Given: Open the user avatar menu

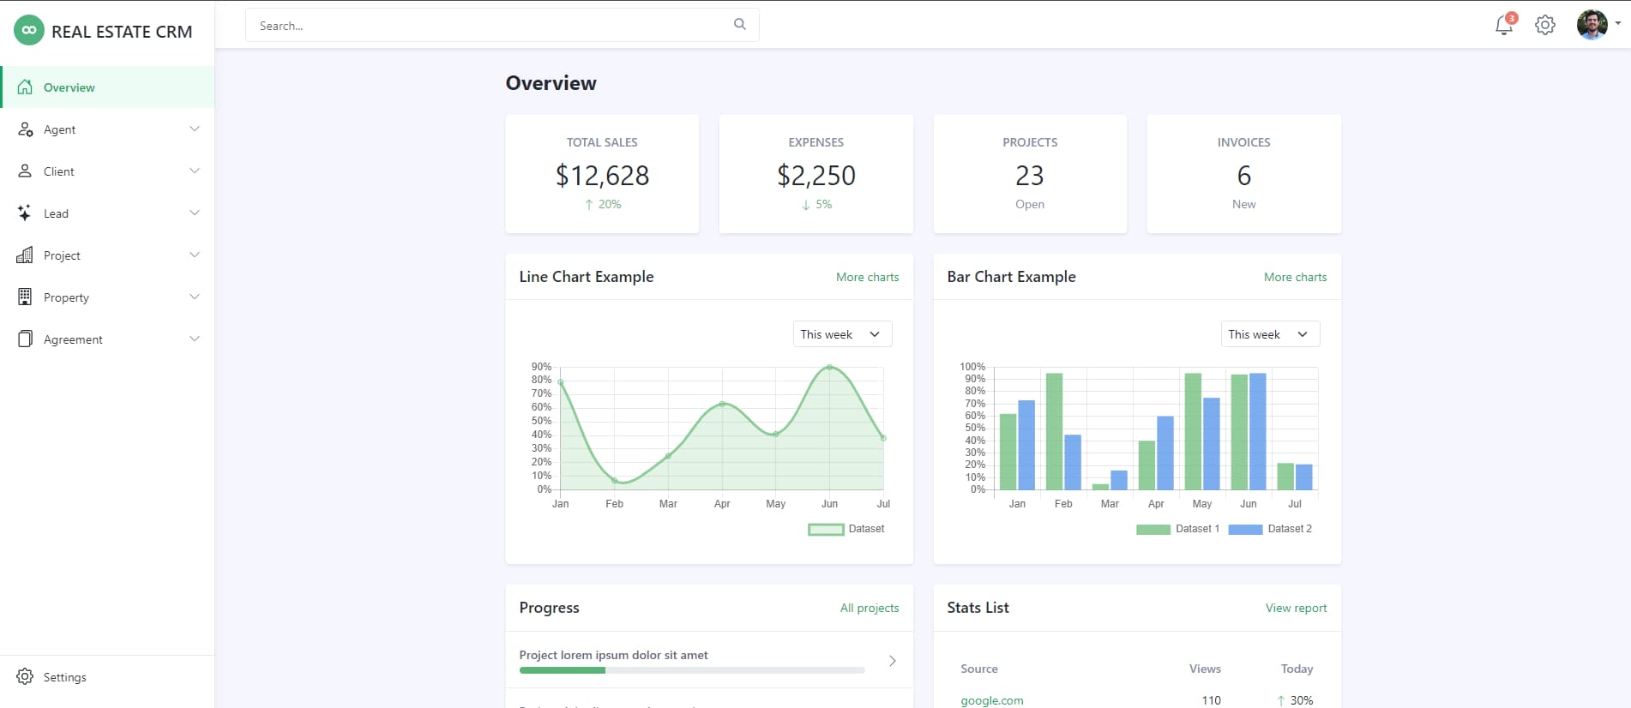Looking at the screenshot, I should click(x=1592, y=24).
